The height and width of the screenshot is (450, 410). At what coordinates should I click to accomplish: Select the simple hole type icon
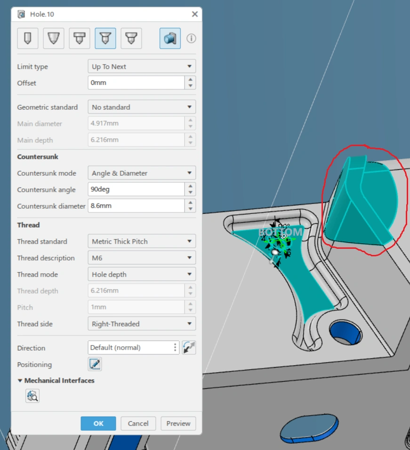tap(28, 38)
